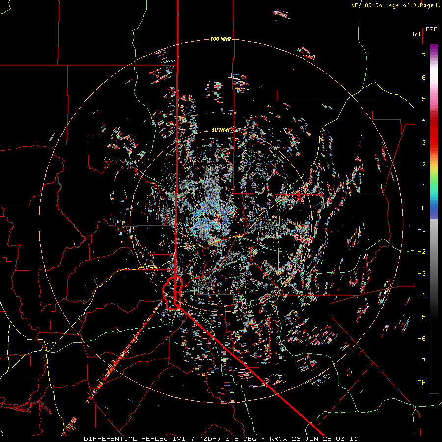Click the -6 value on color scale
The width and height of the screenshot is (442, 442).
coord(422,339)
